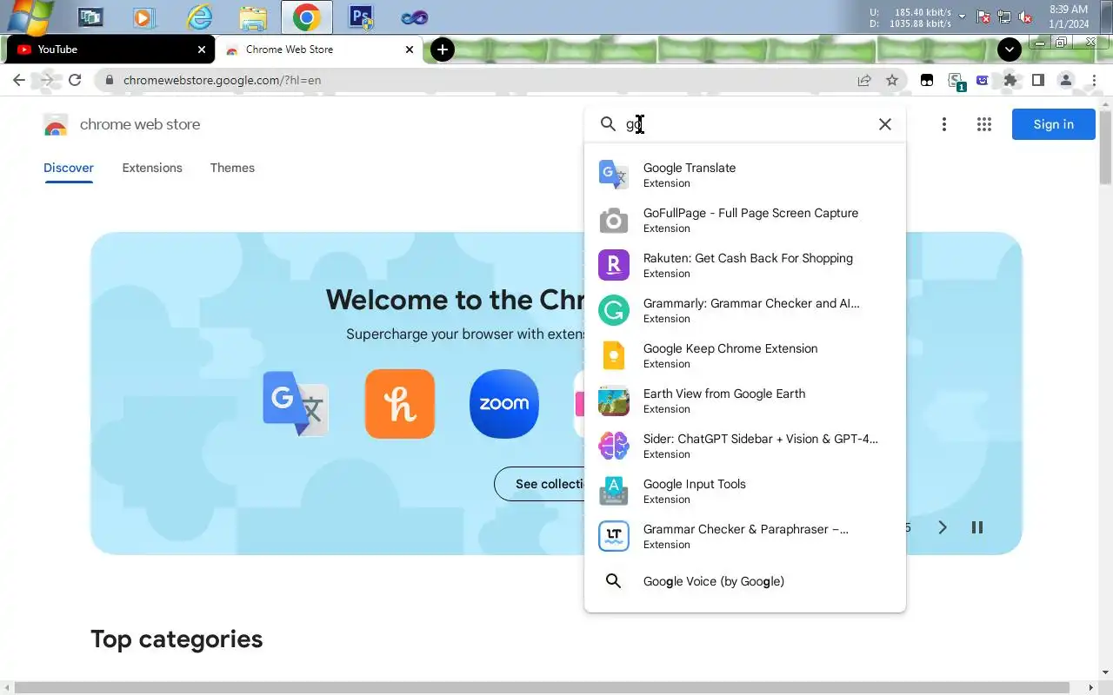Open GoFullPage camera icon suggestion
The height and width of the screenshot is (695, 1113).
pos(614,220)
